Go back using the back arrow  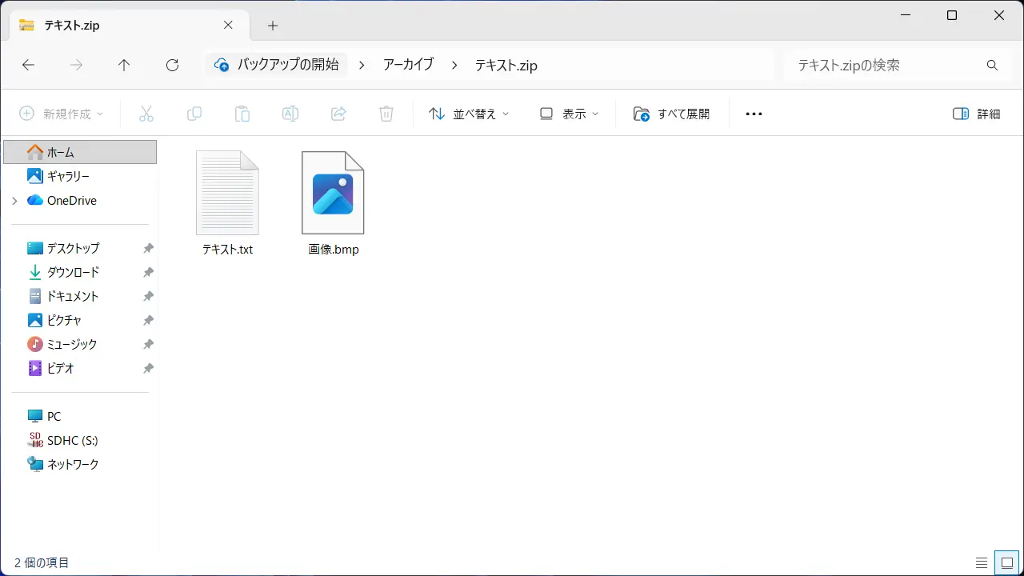click(x=29, y=65)
